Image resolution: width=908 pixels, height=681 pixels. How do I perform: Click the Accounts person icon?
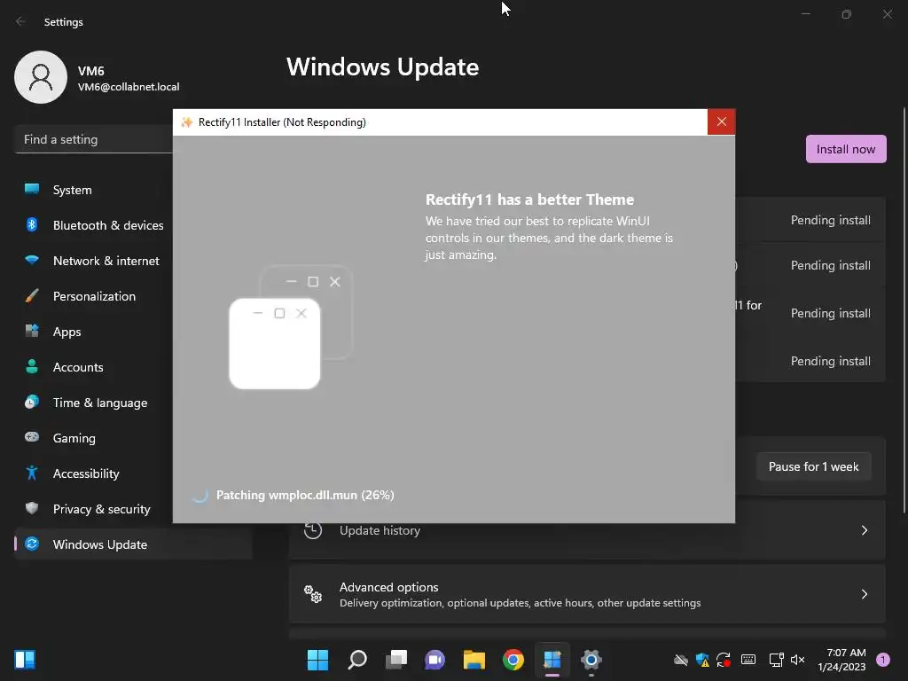(32, 366)
